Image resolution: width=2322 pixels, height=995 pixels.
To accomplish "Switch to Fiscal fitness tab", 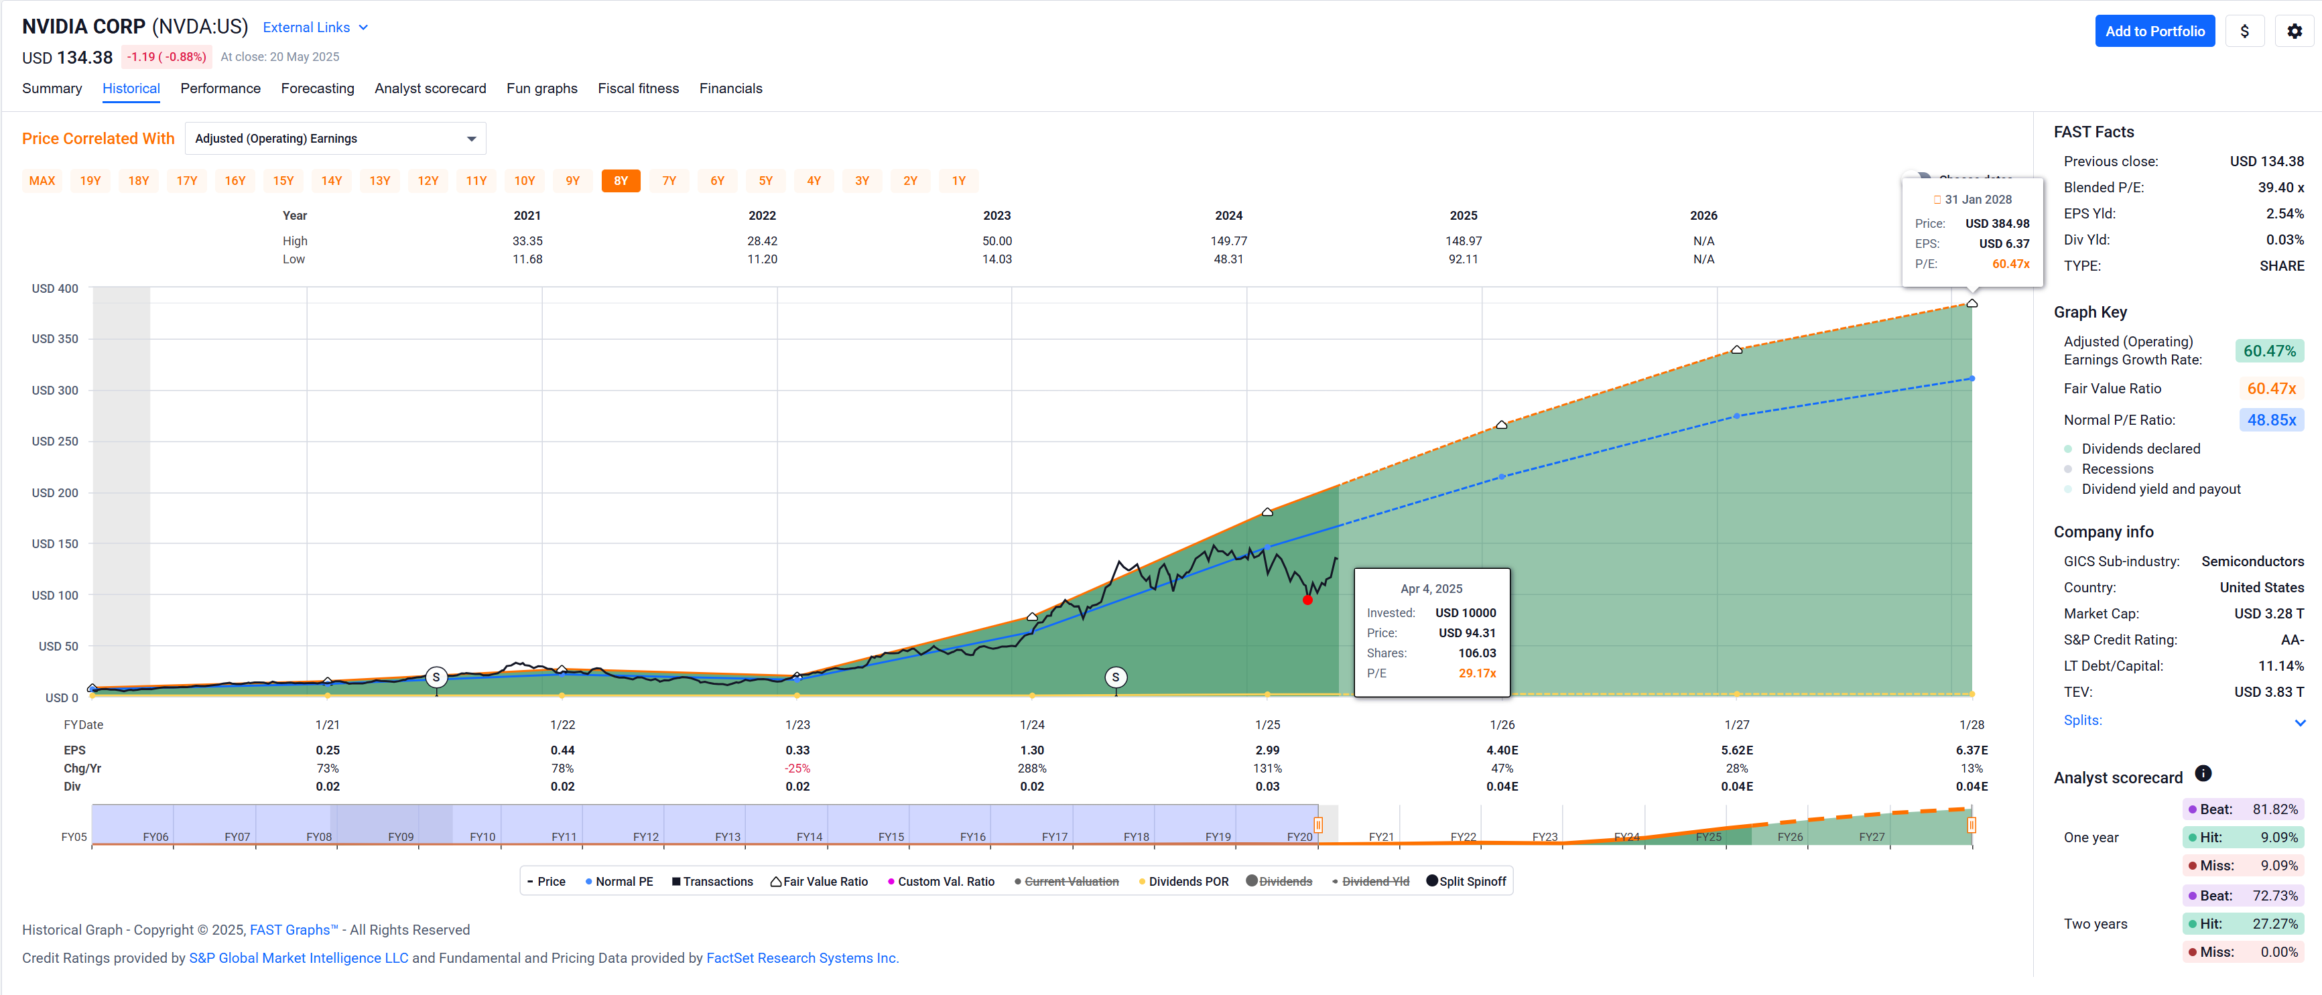I will click(638, 88).
